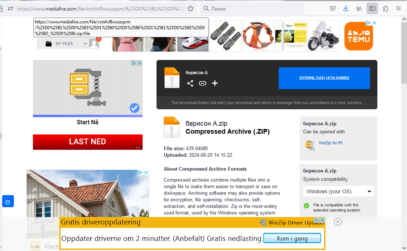The image size is (407, 251).
Task: Click the vertical scrollbar thumb
Action: tap(404, 53)
